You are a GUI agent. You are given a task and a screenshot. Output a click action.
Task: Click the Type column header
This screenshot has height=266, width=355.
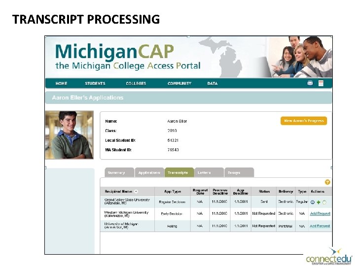(x=302, y=191)
